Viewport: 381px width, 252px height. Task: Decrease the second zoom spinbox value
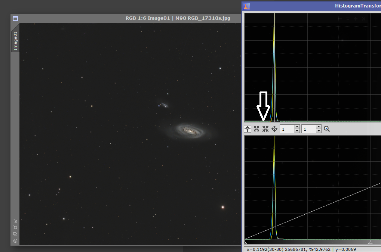click(319, 131)
